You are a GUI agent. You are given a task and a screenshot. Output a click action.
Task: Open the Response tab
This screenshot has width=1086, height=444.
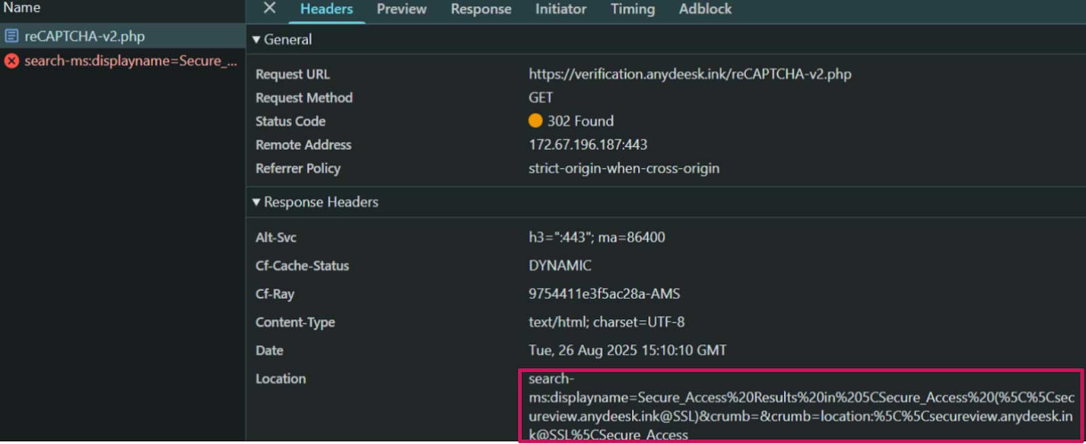coord(481,9)
